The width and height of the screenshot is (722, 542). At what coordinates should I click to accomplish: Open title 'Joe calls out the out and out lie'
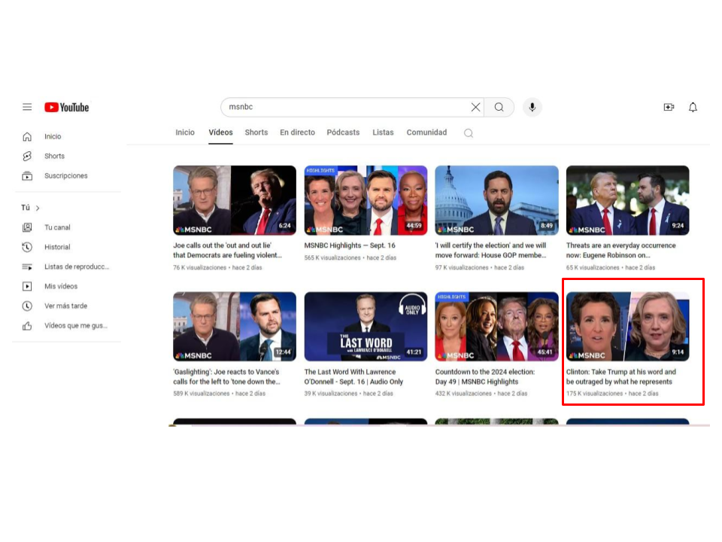click(227, 250)
